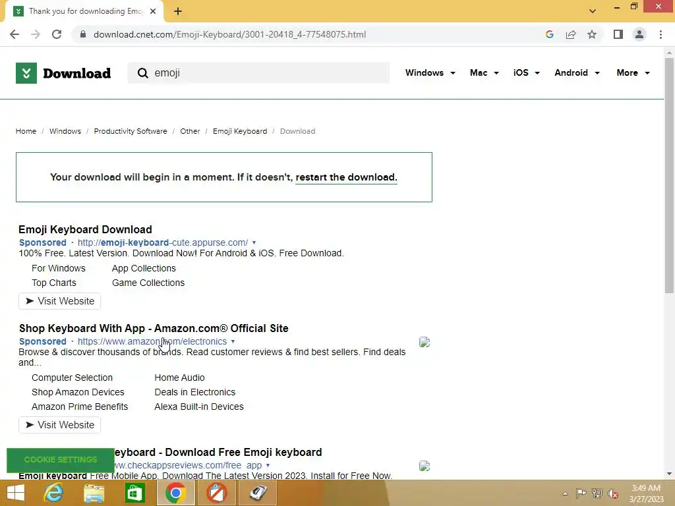This screenshot has width=675, height=506.
Task: Open the red prohibition-sign taskbar app
Action: (216, 493)
